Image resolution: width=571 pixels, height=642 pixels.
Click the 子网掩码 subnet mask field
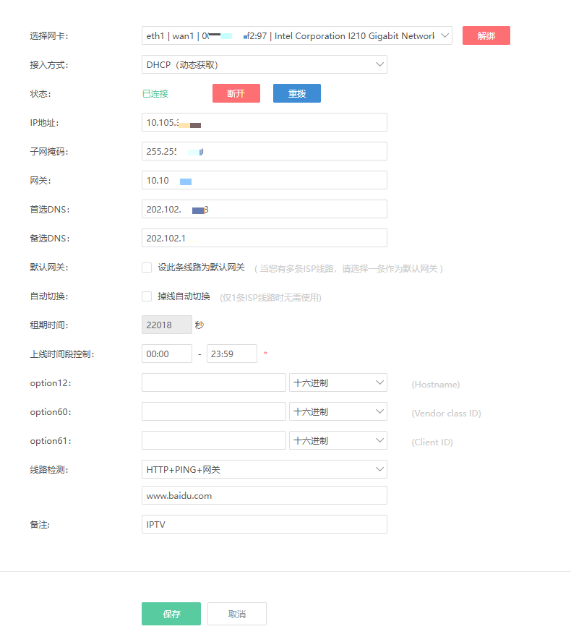pyautogui.click(x=264, y=151)
